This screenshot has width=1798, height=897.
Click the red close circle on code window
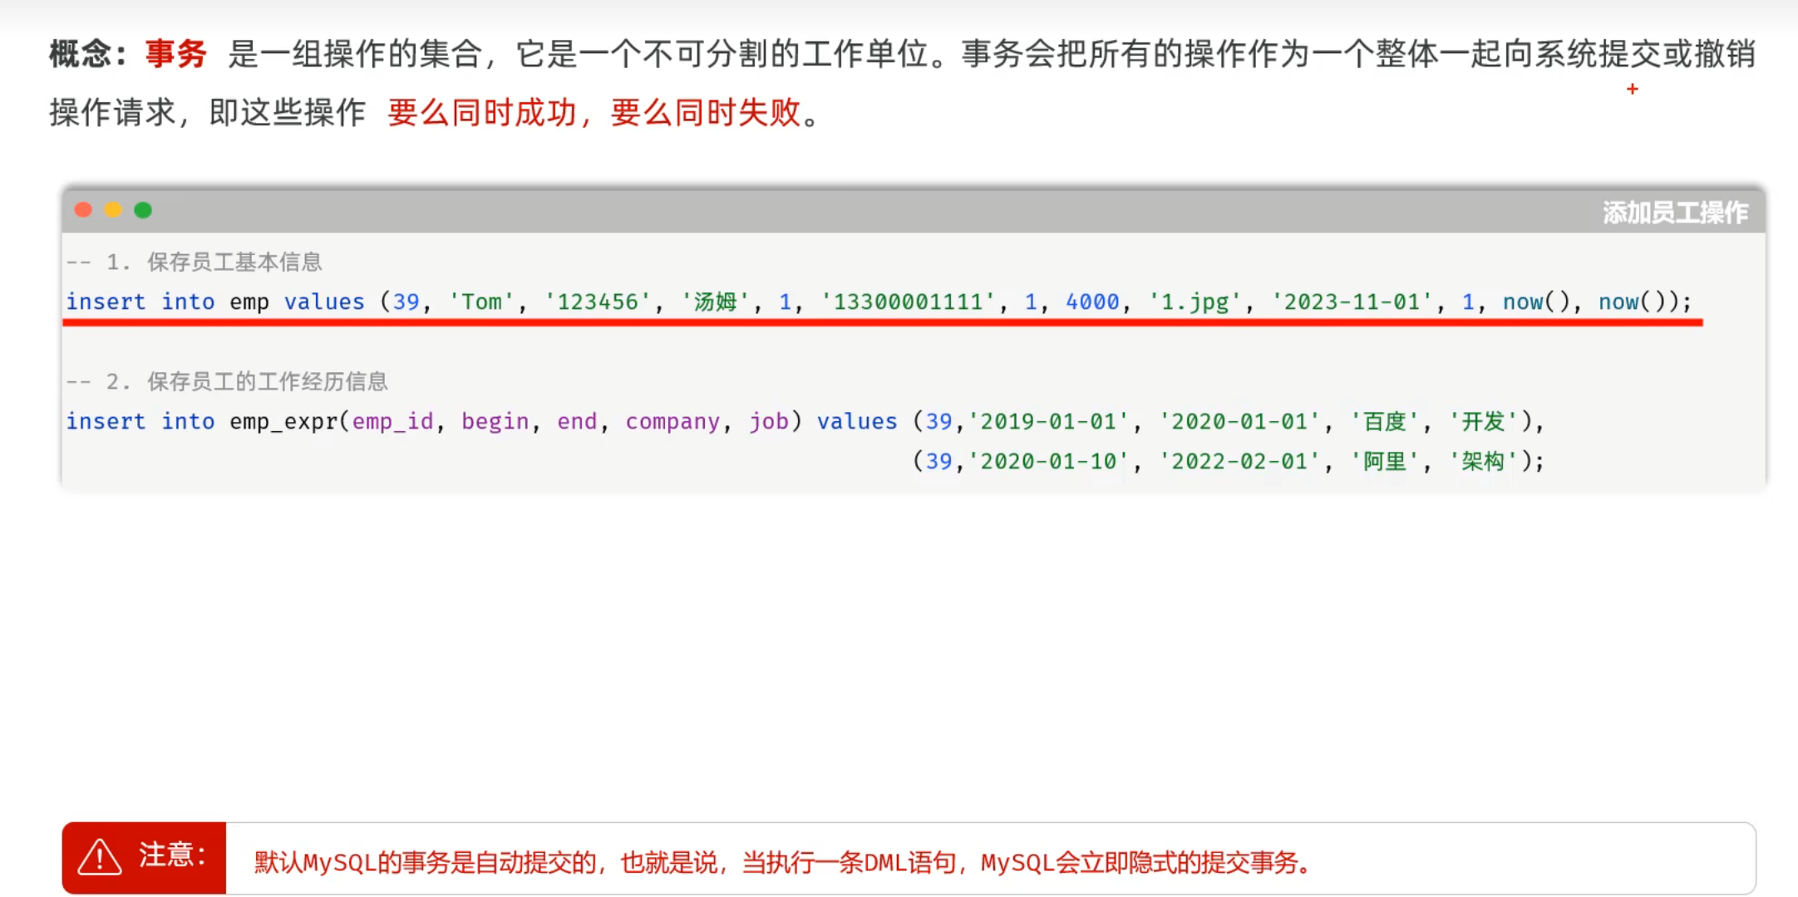click(83, 209)
